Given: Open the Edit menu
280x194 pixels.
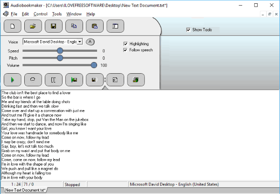Looking at the screenshot, I should [x=25, y=14].
